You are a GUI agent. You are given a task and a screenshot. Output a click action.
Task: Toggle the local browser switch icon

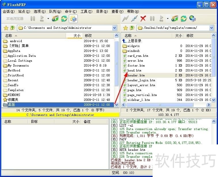[73, 19]
